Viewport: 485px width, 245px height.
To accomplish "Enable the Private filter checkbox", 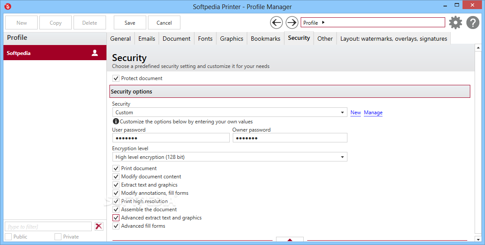I will pos(58,237).
